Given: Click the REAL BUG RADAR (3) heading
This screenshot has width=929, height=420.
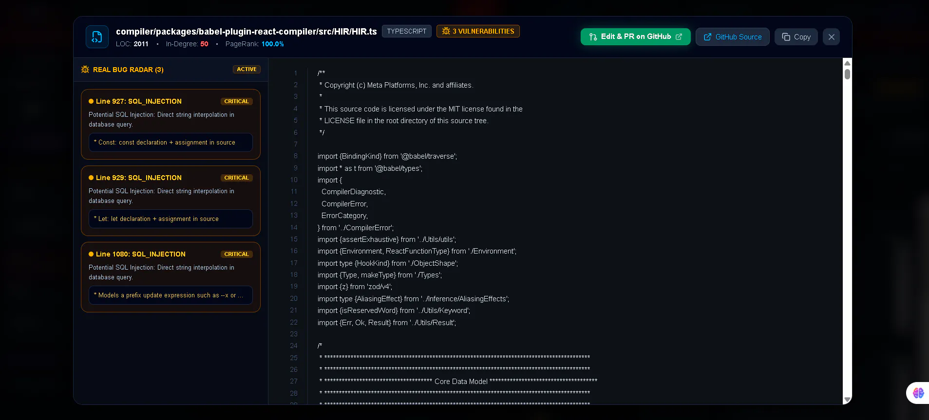Looking at the screenshot, I should (x=128, y=70).
